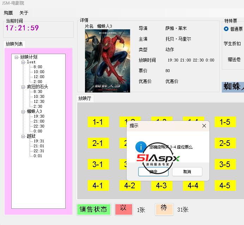Select lost showing at 8:00
Viewport: 244px width, 225px height.
(38, 67)
